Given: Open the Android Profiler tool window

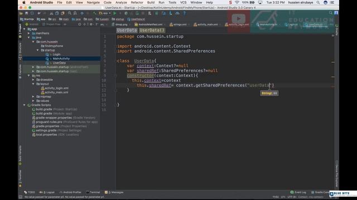Looking at the screenshot, I should coord(70,192).
